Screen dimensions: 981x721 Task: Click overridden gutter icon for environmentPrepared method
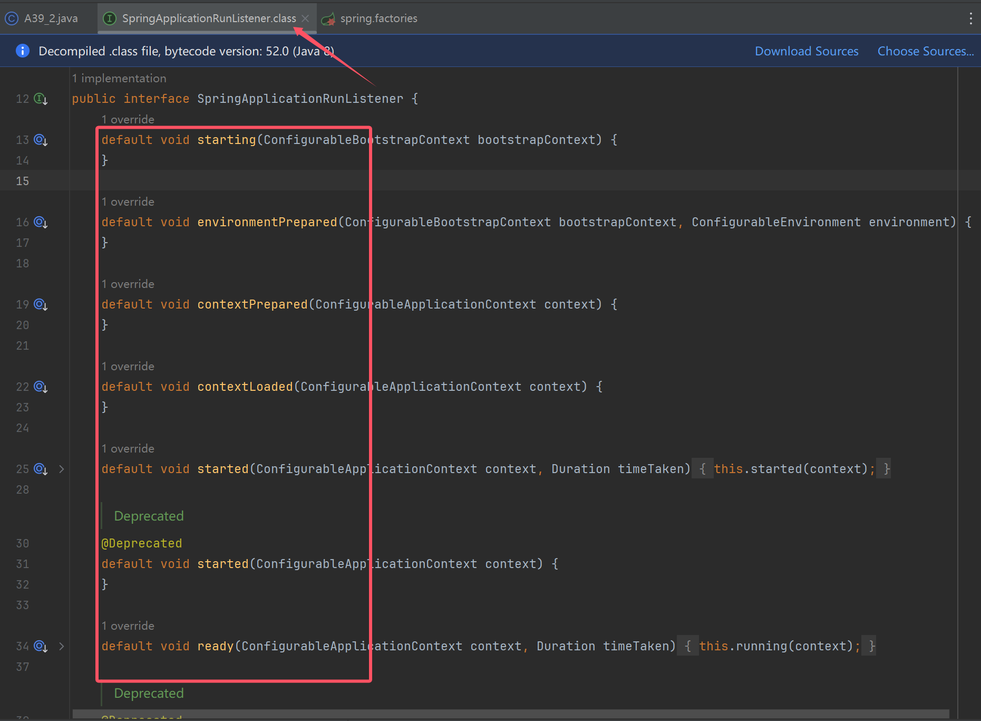41,222
